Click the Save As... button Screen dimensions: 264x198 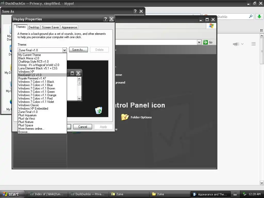point(78,50)
